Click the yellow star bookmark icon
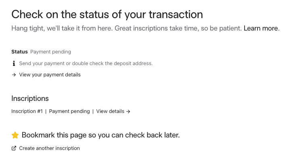 point(15,135)
